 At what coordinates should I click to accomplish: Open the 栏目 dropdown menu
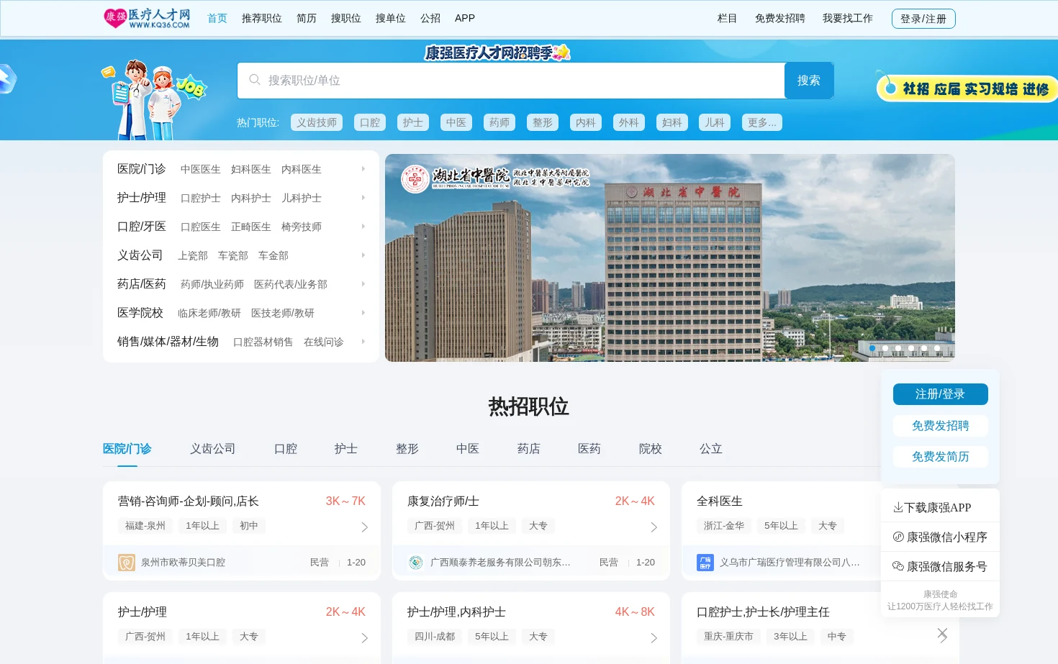point(727,18)
